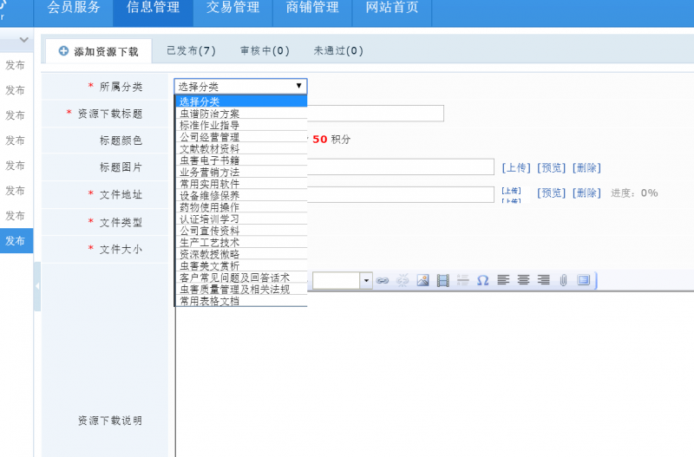Select 标准作业指导 from the category list
The height and width of the screenshot is (457, 694).
241,125
